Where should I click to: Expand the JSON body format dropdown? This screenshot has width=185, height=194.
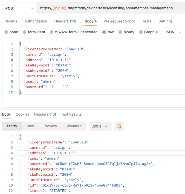click(x=173, y=32)
